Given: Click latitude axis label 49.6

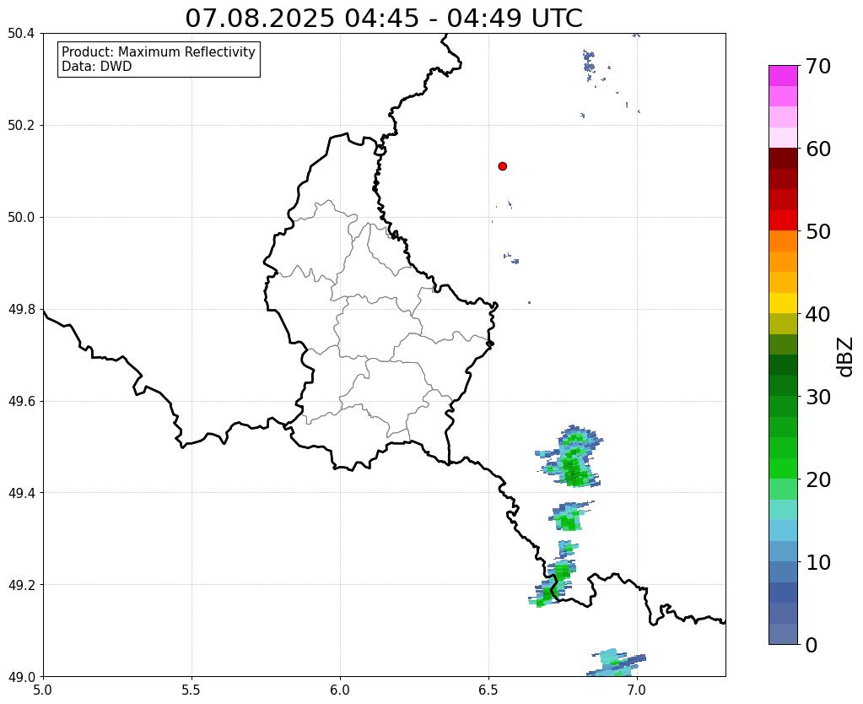Looking at the screenshot, I should (x=21, y=401).
